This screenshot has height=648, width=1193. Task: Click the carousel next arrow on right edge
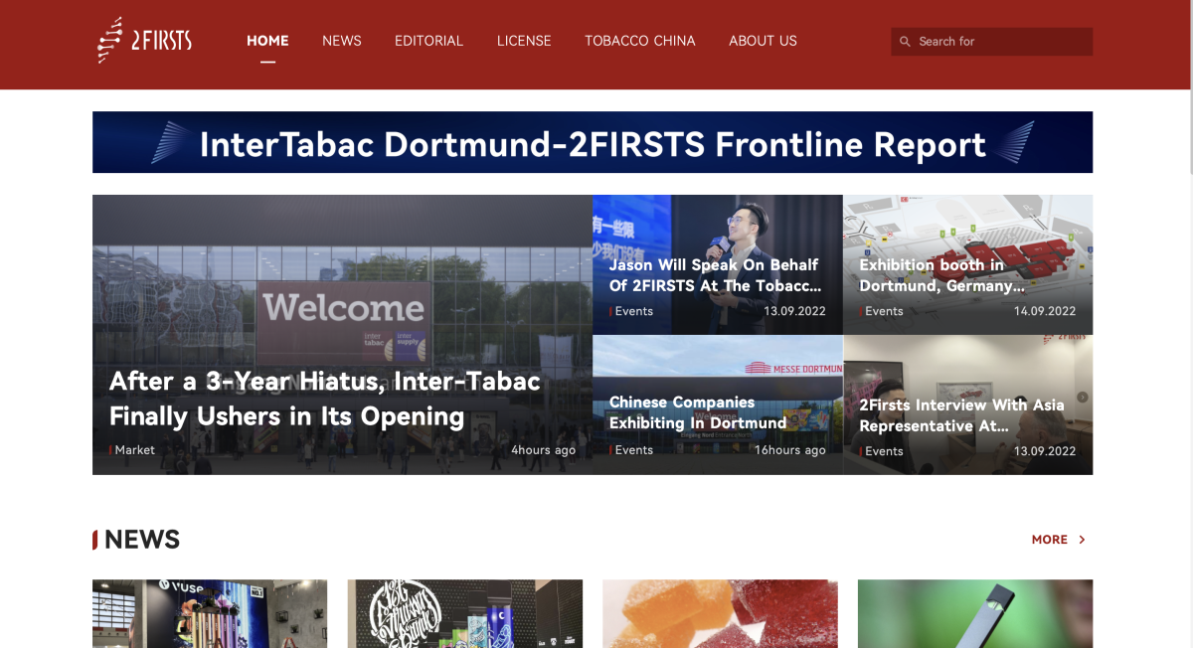pyautogui.click(x=1083, y=397)
